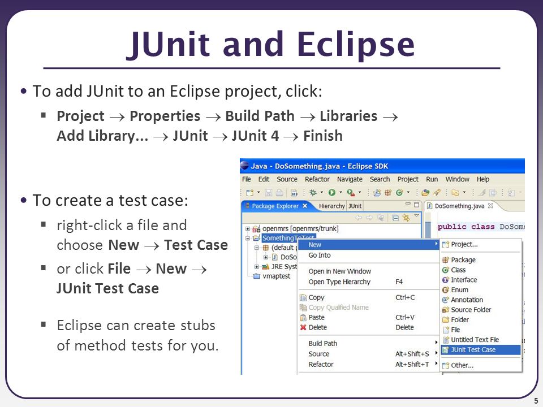The height and width of the screenshot is (407, 543).
Task: Expand the JRE System Library node
Action: [x=257, y=266]
